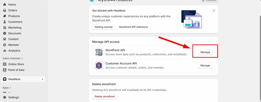Dismiss the Get started with Headless card
This screenshot has width=261, height=102.
(x=214, y=11)
